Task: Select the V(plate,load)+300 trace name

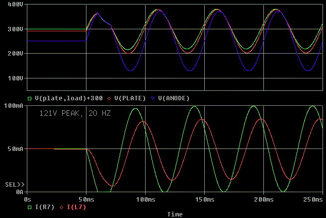Action: 69,98
